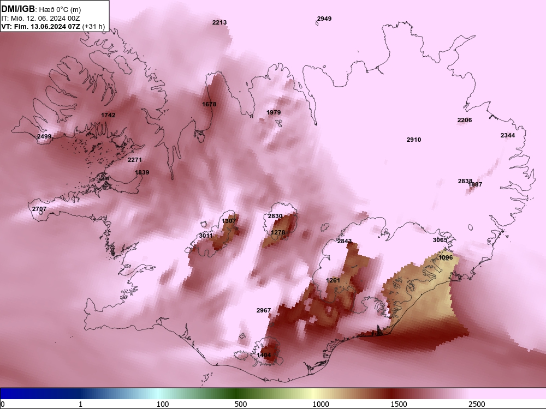Click the map value 1261
This screenshot has height=409, width=546.
[333, 280]
